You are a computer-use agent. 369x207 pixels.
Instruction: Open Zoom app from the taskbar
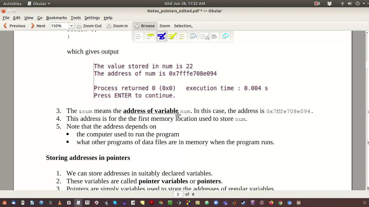tap(216, 203)
